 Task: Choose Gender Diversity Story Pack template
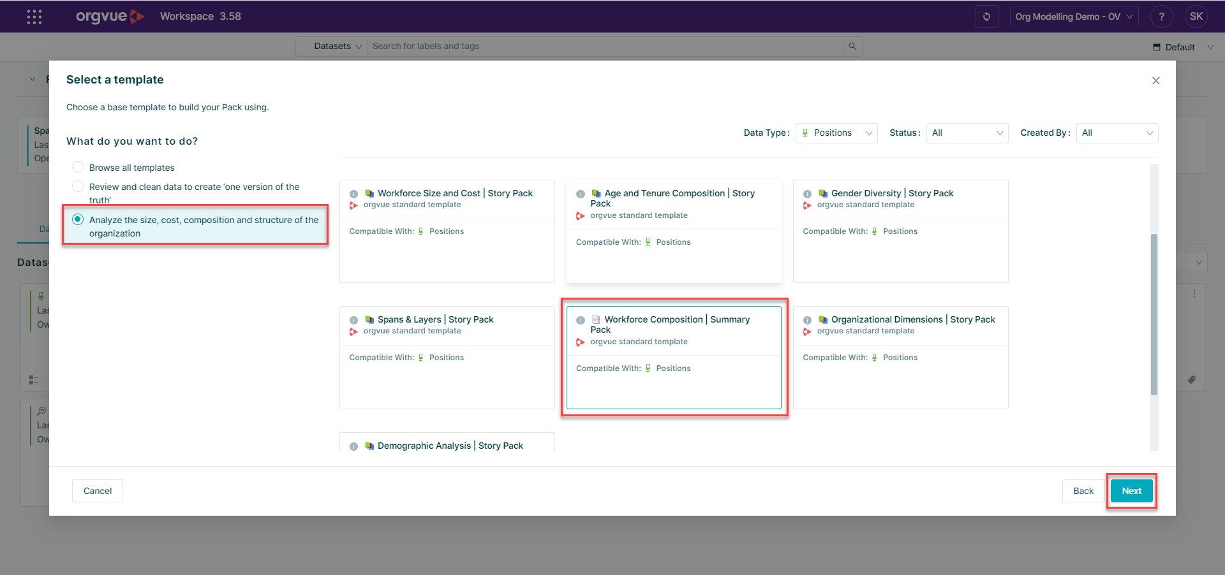tap(901, 231)
